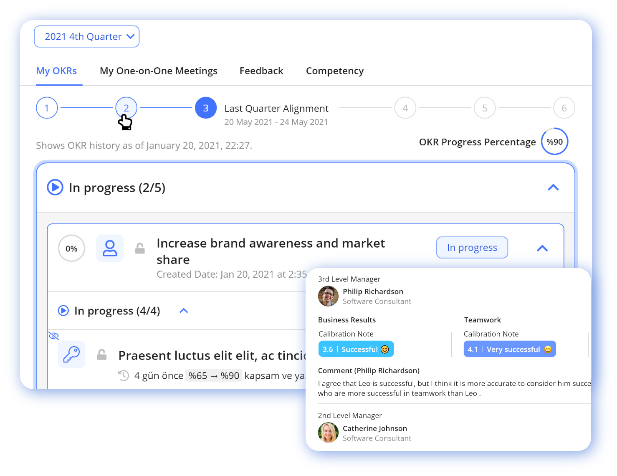Click the Last Quarter Alignment step label
The height and width of the screenshot is (476, 617).
click(x=276, y=109)
